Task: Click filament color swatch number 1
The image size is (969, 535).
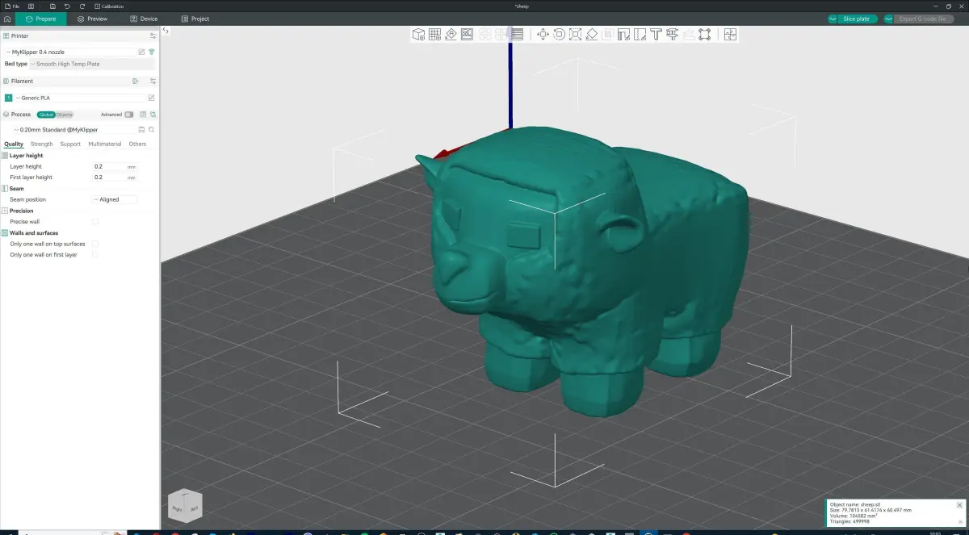Action: tap(8, 98)
